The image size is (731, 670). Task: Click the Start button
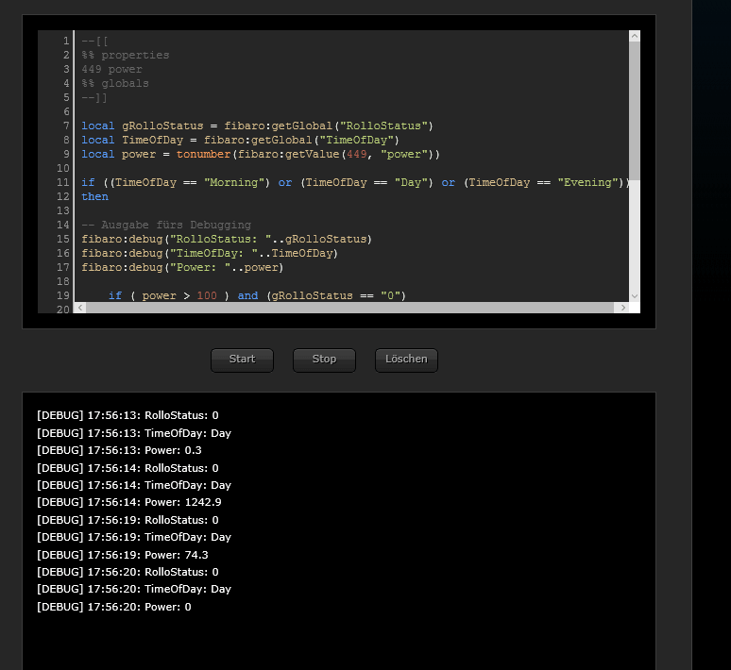tap(242, 360)
